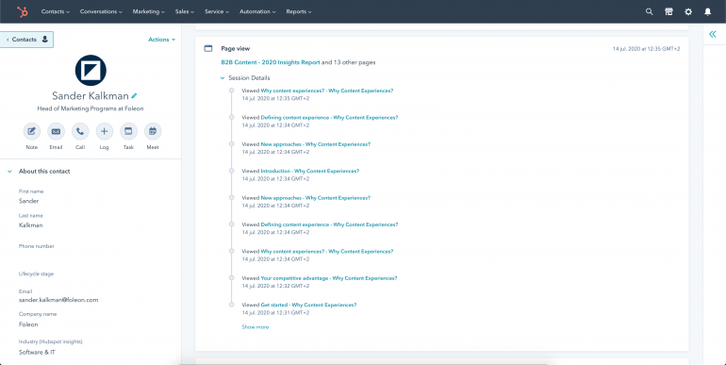Click email sander.kalkman@foleon.com
Screen dimensions: 726x365
(58, 300)
